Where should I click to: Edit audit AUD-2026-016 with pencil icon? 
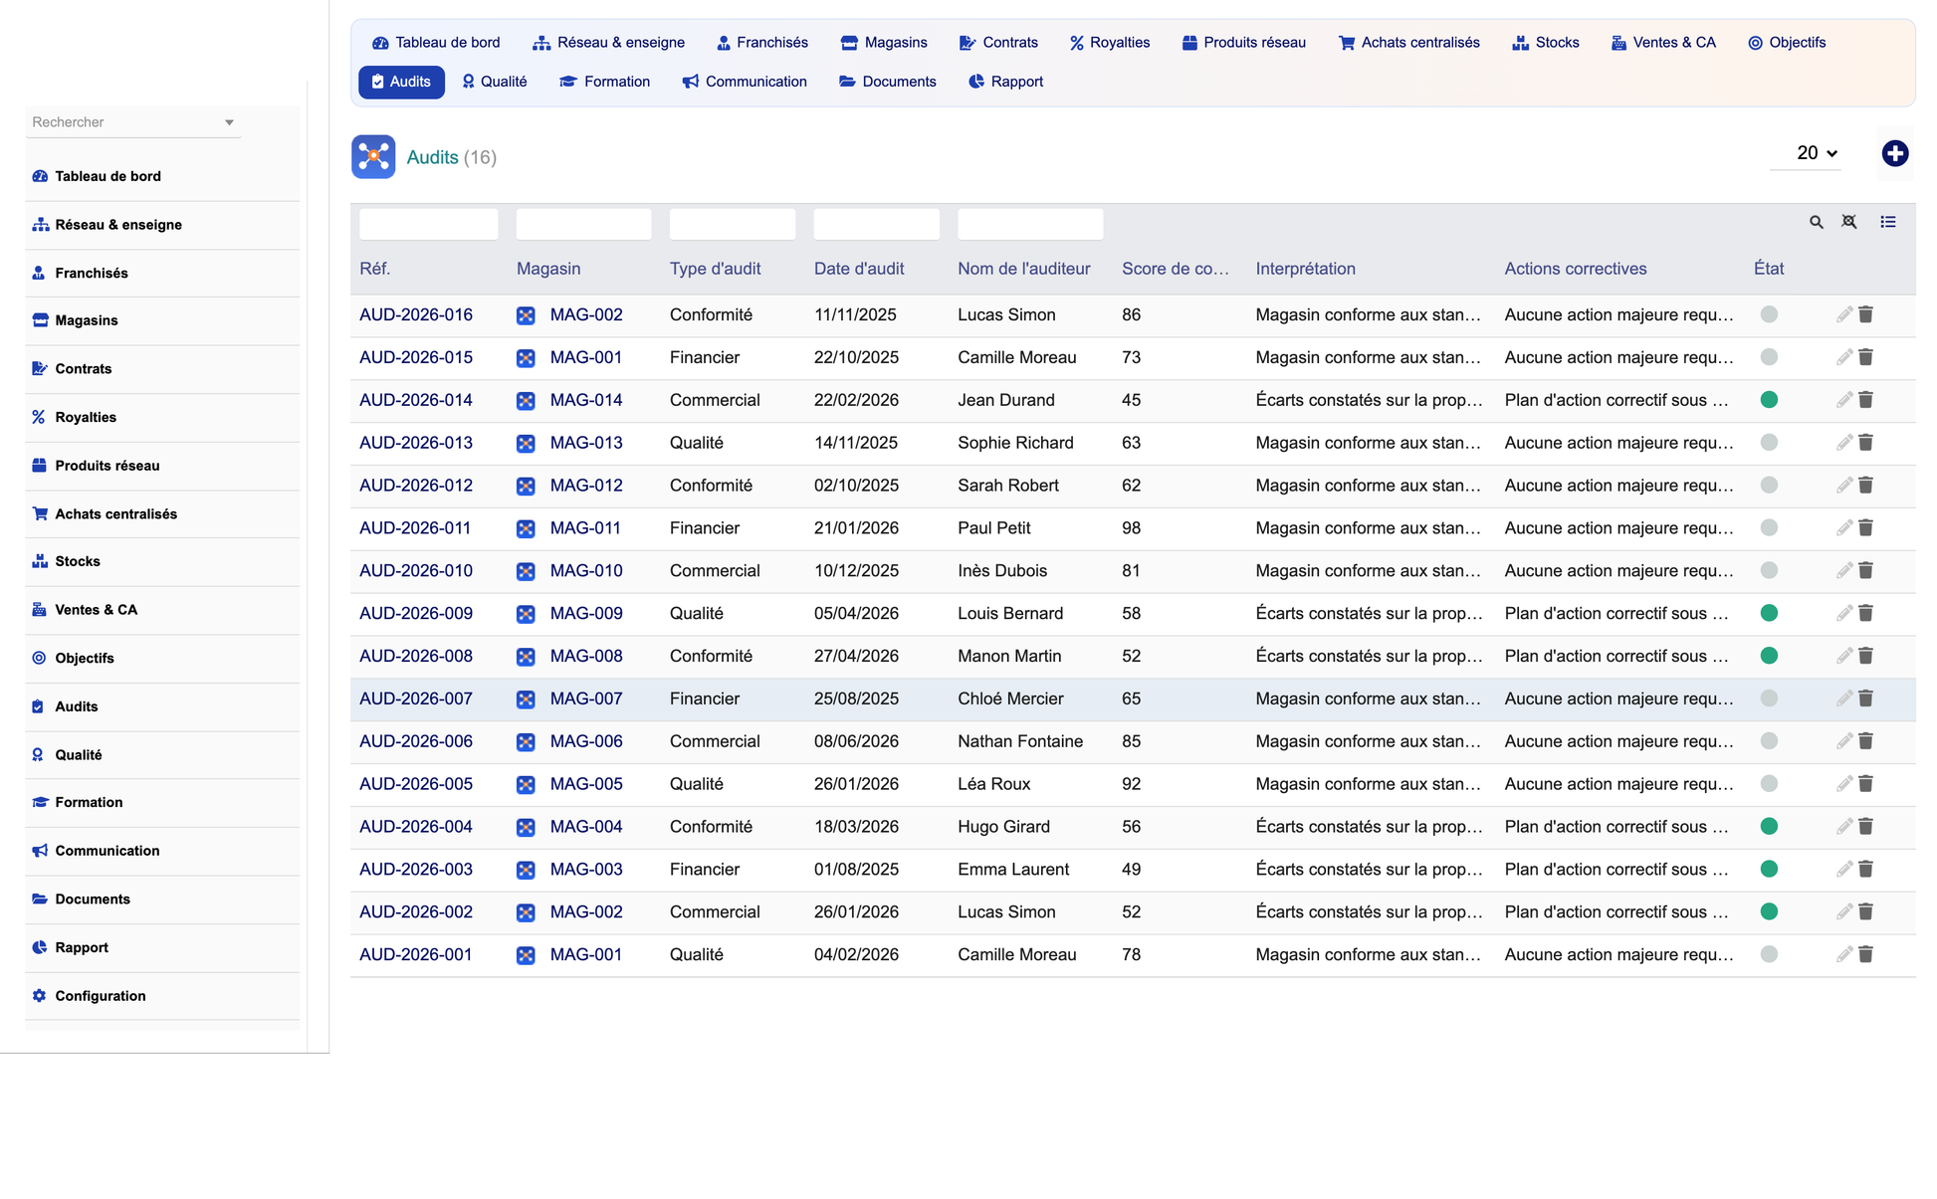point(1843,314)
